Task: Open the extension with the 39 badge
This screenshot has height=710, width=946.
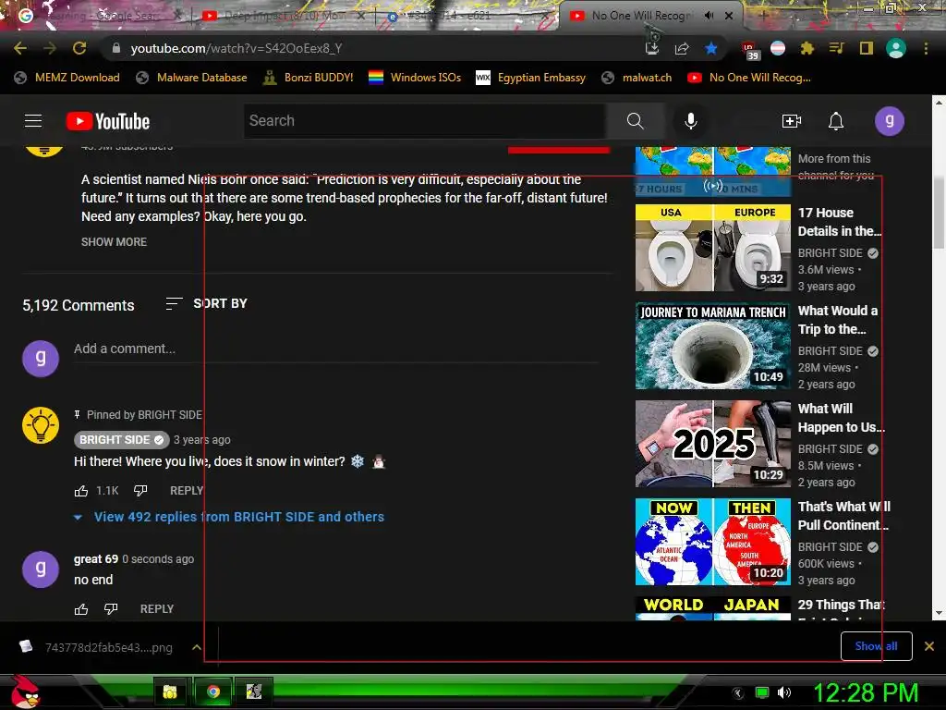Action: coord(750,50)
